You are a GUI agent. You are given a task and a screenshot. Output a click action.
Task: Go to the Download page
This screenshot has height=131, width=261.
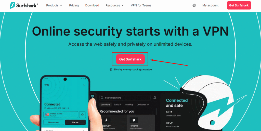pos(92,5)
